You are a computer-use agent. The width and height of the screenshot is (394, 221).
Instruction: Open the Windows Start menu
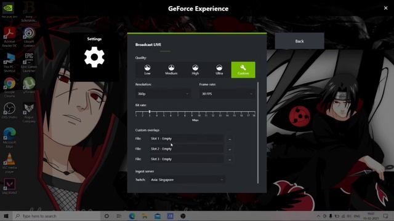[6, 216]
